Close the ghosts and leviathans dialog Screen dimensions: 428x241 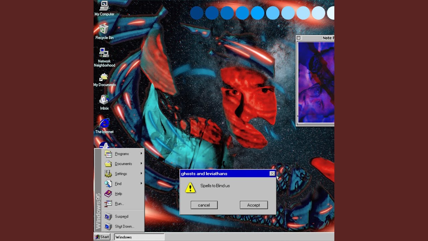pyautogui.click(x=272, y=173)
